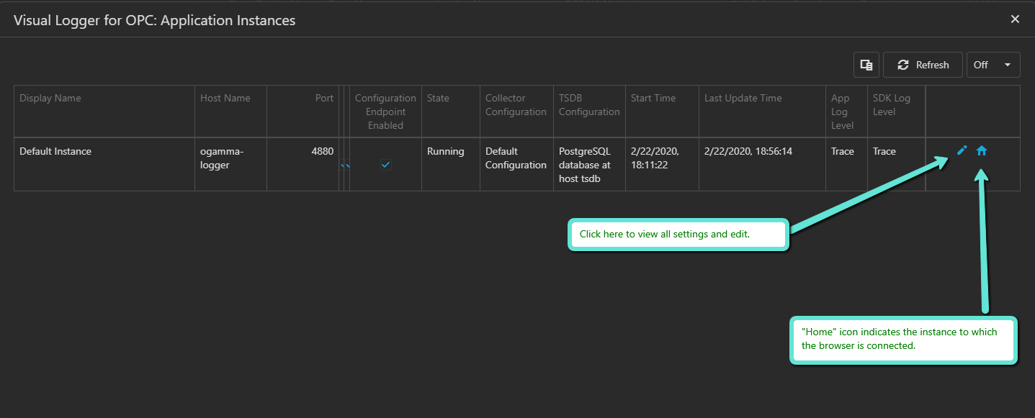1035x418 pixels.
Task: Click the TSDB Configuration column header
Action: (589, 105)
